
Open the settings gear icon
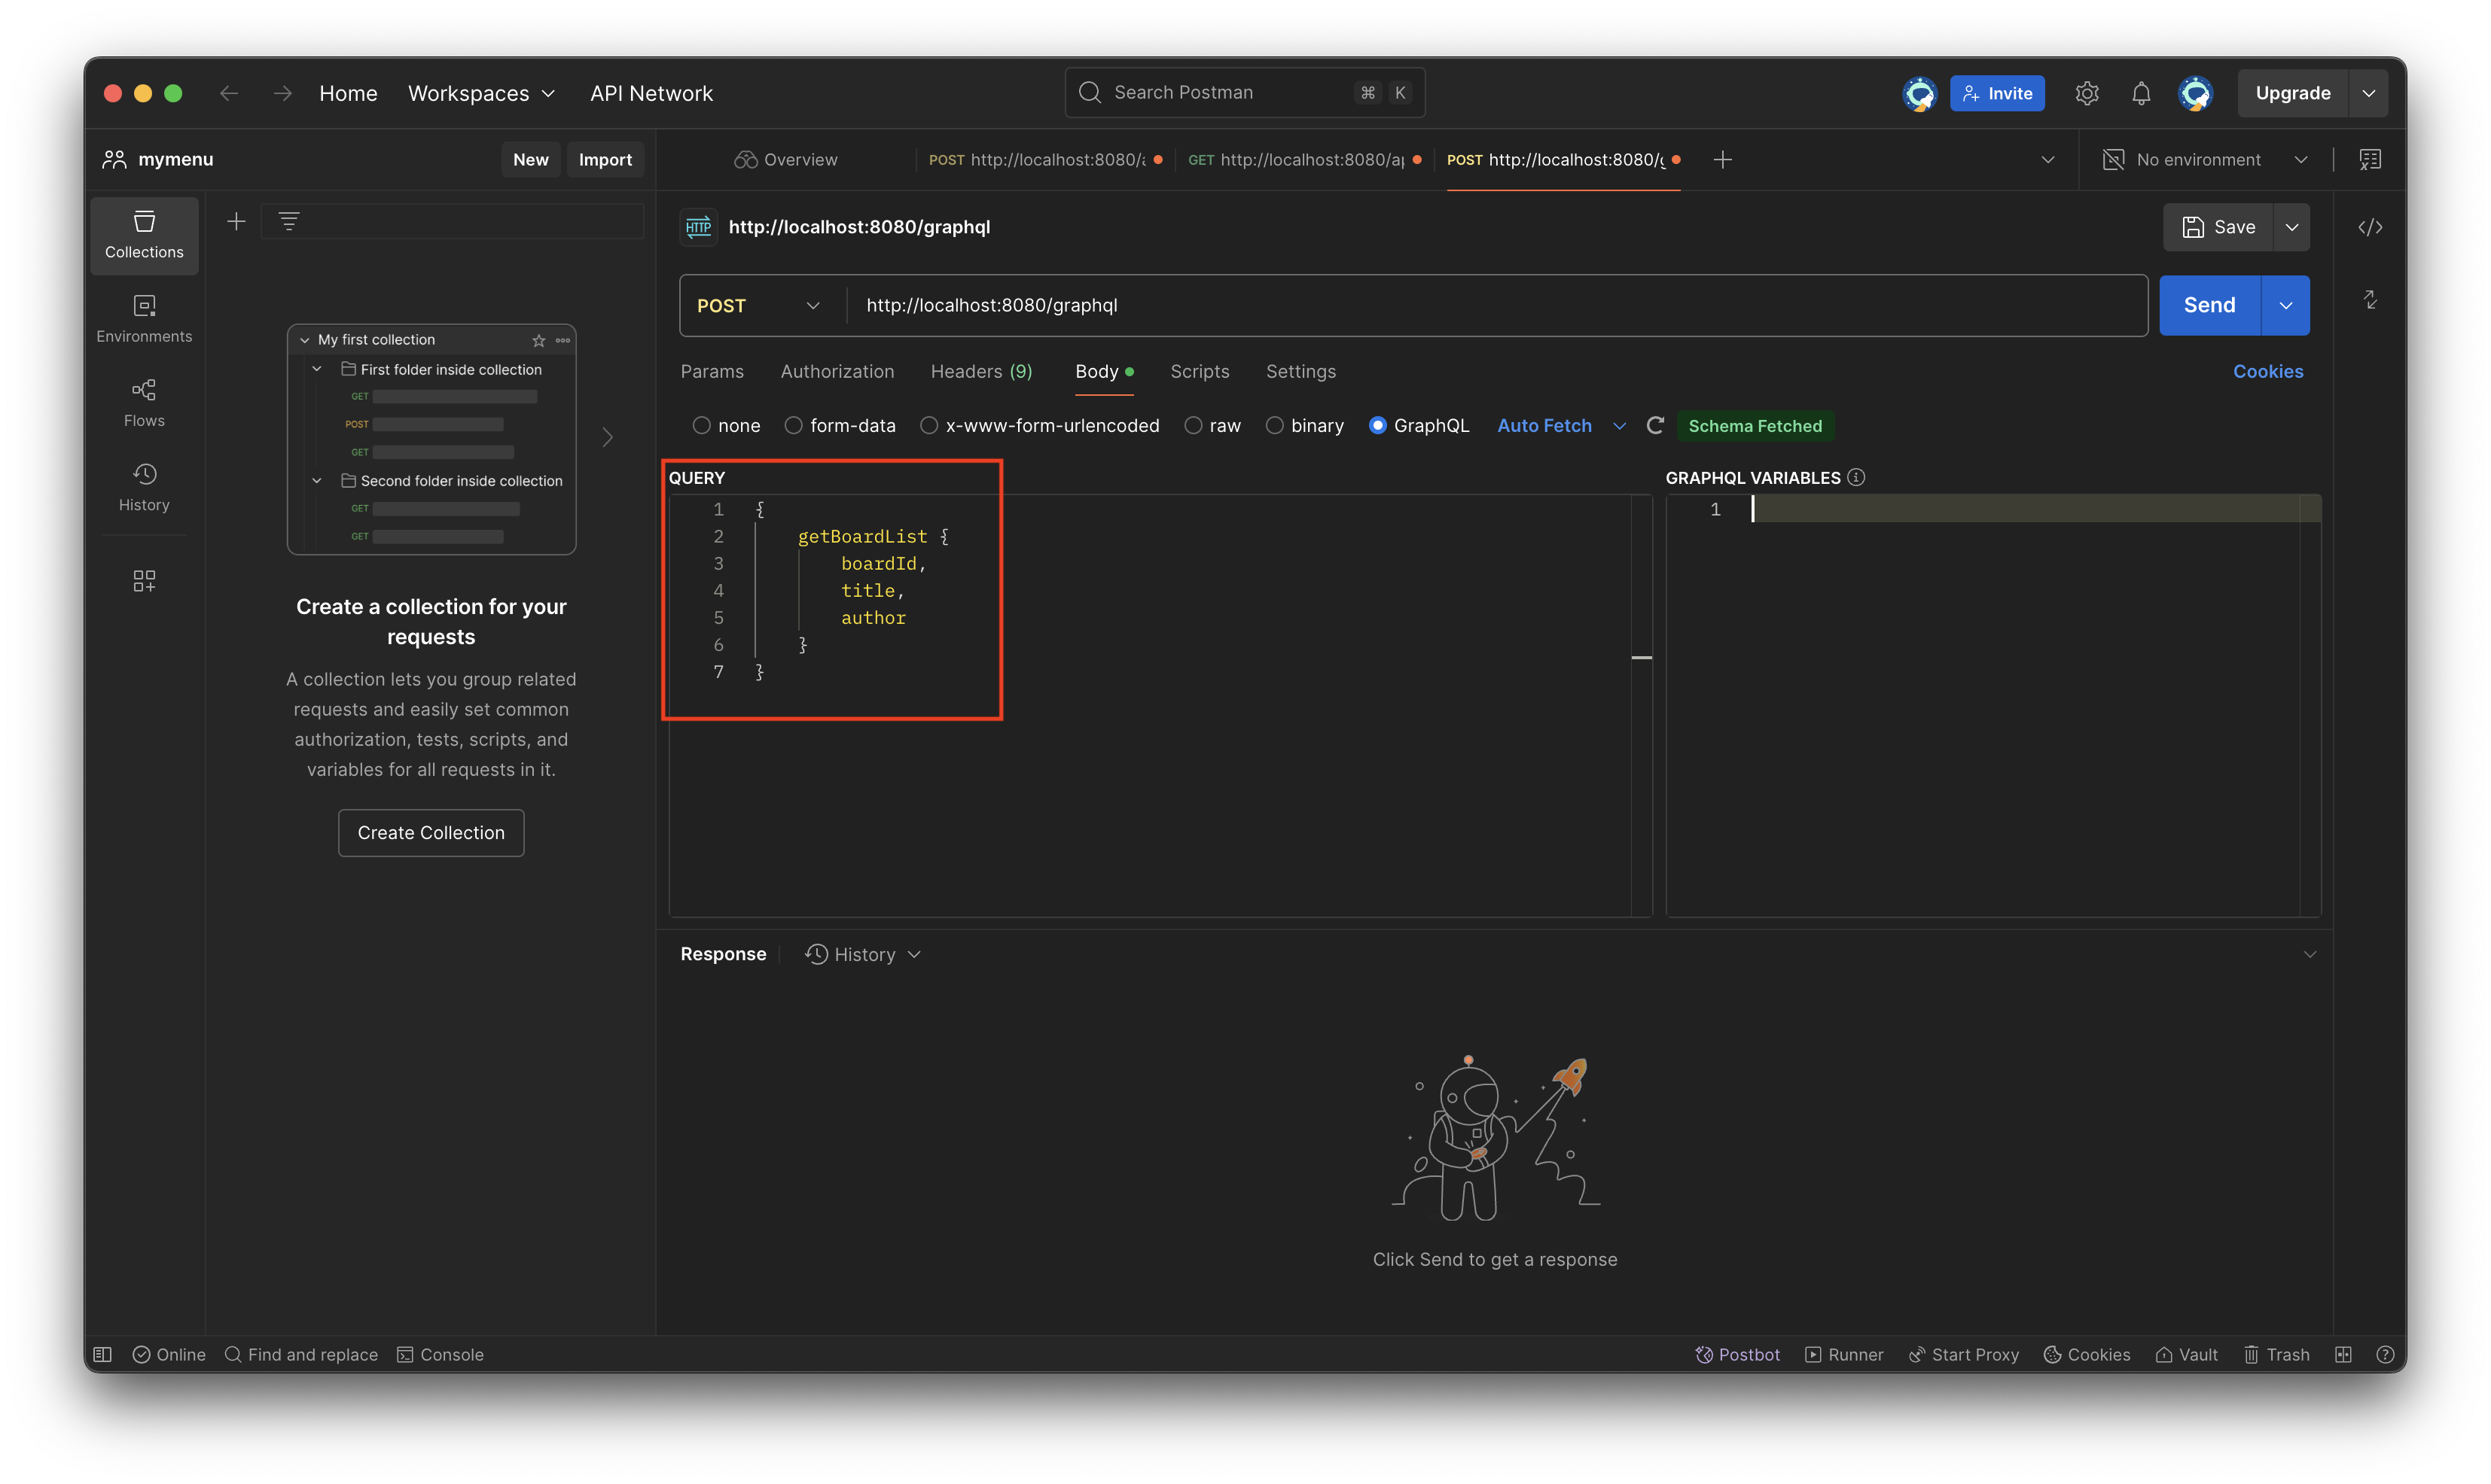(x=2086, y=93)
